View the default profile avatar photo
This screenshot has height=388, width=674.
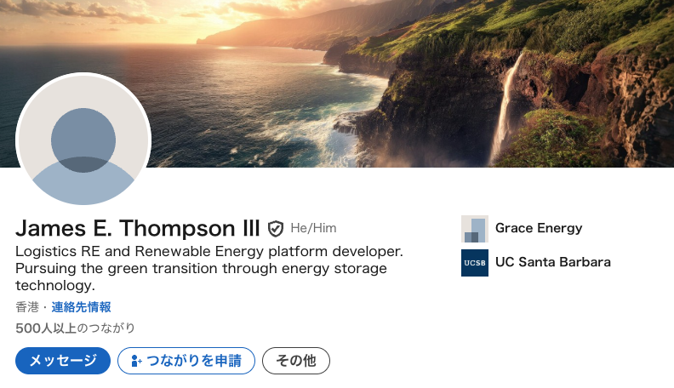click(83, 140)
